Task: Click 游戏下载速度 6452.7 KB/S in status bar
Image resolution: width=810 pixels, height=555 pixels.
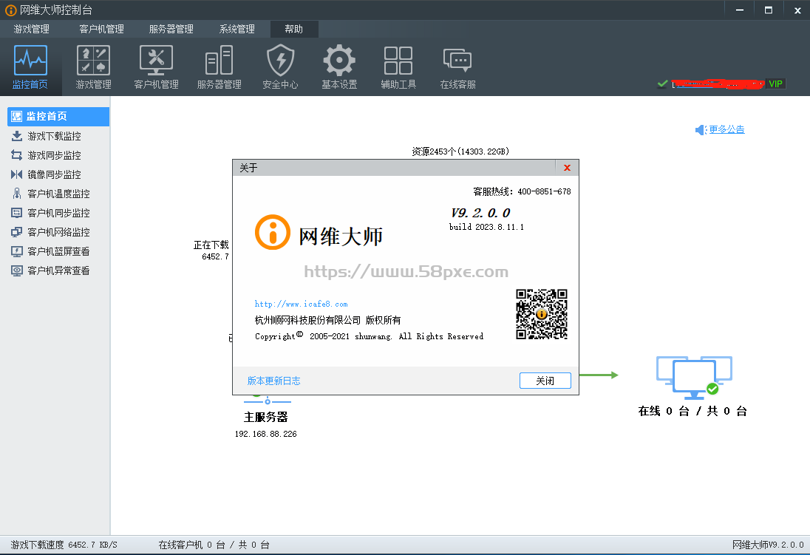Action: [64, 545]
